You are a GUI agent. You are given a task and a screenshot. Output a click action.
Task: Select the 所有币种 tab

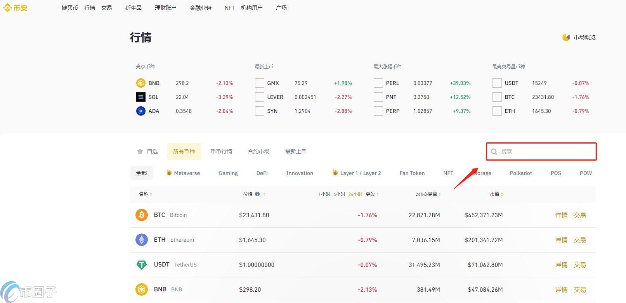coord(184,151)
